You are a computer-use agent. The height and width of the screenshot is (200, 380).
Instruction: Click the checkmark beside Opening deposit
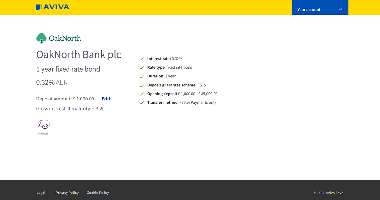click(142, 94)
